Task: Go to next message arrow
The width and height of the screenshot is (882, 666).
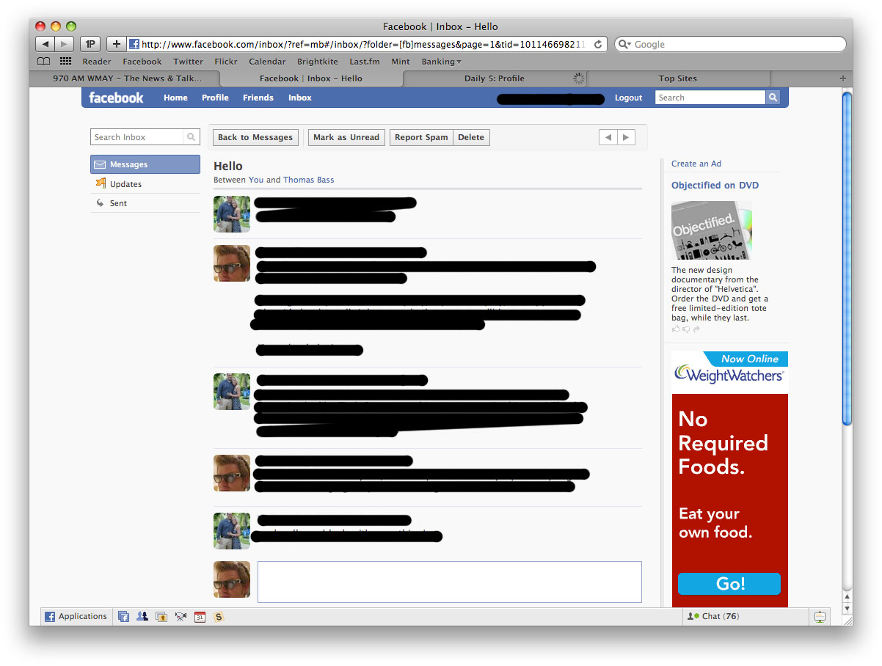Action: (626, 137)
